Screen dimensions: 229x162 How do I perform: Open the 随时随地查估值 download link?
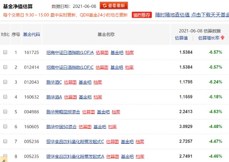pyautogui.click(x=192, y=15)
